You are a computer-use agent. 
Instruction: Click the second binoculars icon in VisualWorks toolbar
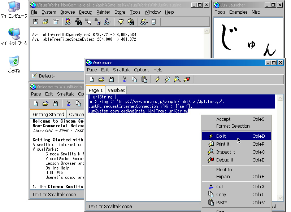(131, 22)
